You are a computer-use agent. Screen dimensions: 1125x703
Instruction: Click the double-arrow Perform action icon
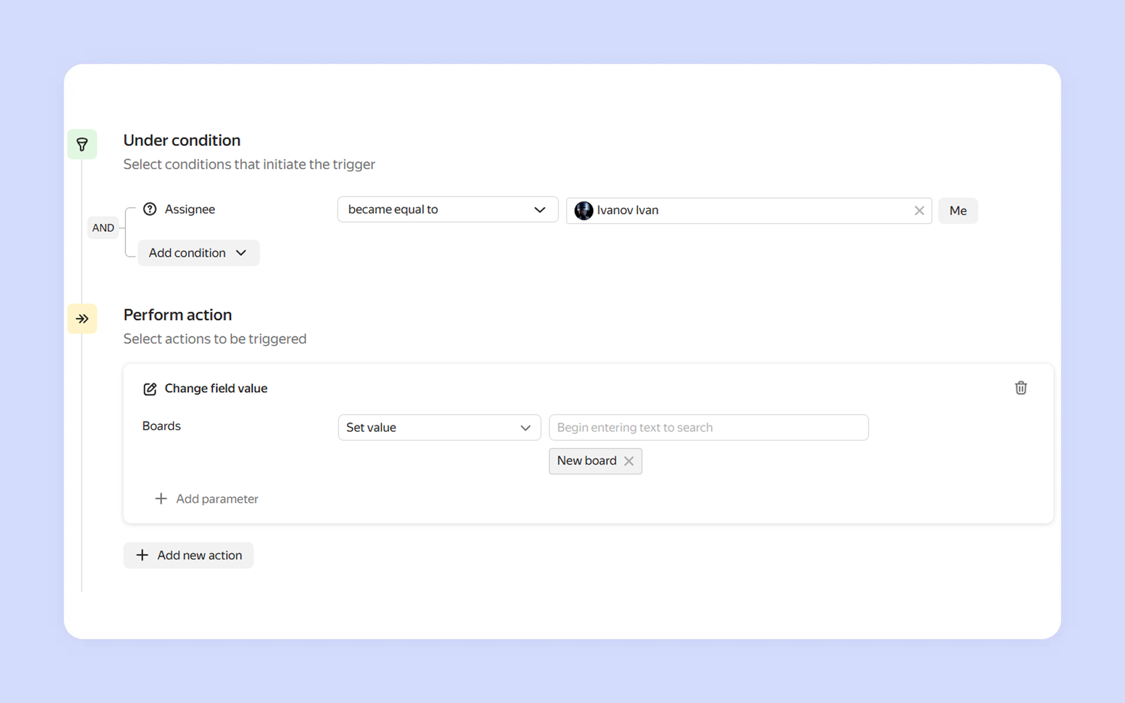(82, 319)
